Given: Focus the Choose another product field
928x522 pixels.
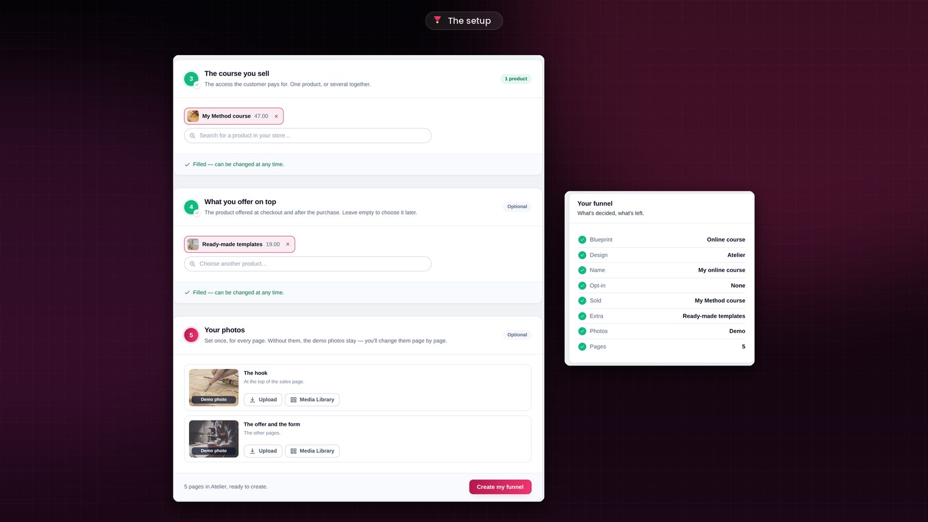Looking at the screenshot, I should click(307, 264).
